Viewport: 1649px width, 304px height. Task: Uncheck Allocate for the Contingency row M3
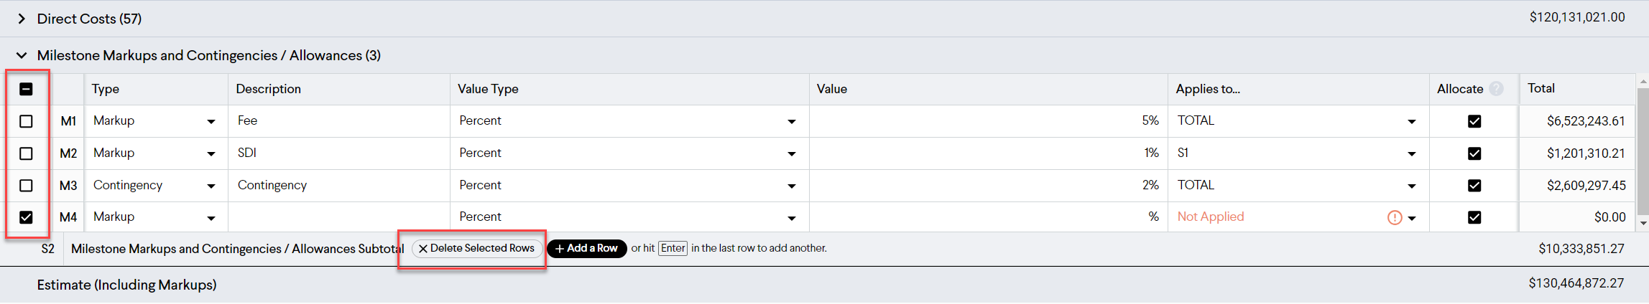coord(1474,186)
